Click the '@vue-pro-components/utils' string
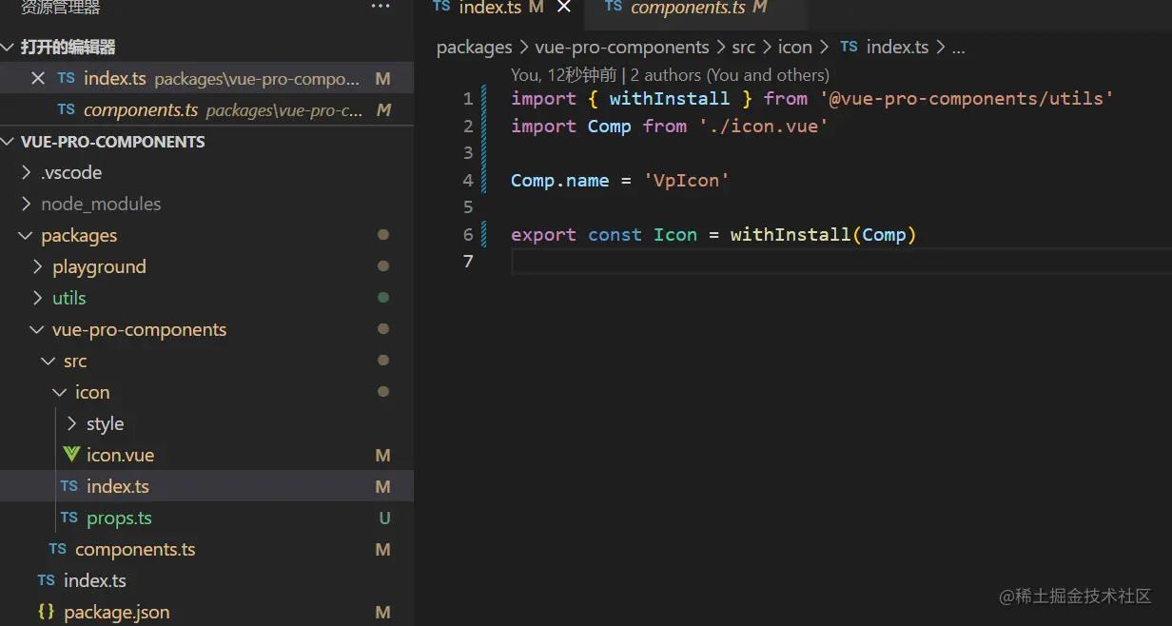The image size is (1172, 626). [x=967, y=99]
